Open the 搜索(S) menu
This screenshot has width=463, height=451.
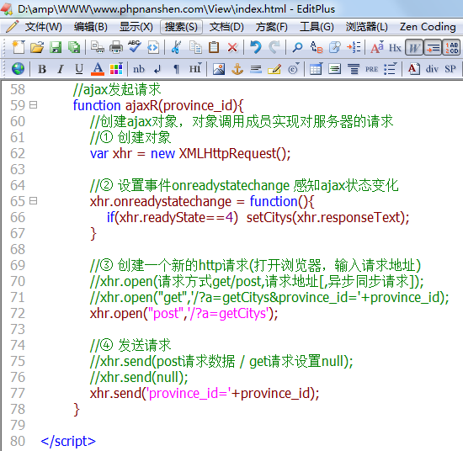tap(181, 27)
